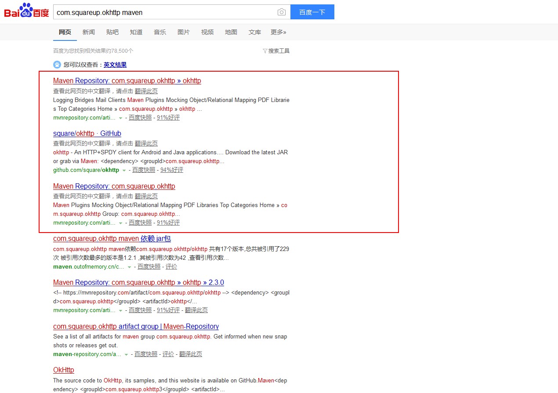Click the 百度一下 search button
This screenshot has height=393, width=558.
tap(312, 12)
